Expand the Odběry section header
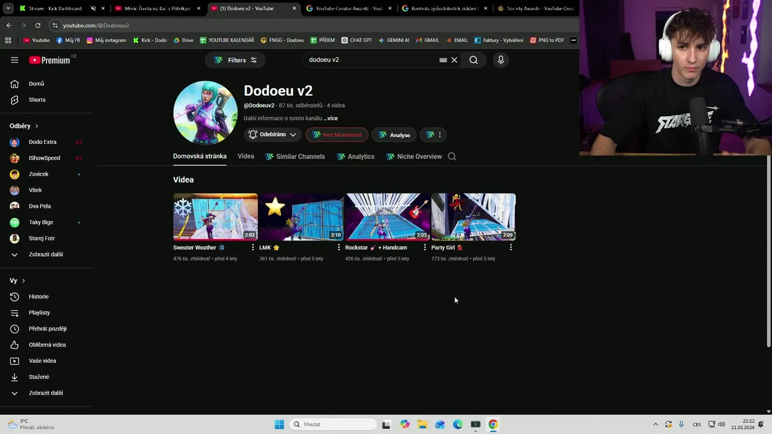 click(x=24, y=126)
